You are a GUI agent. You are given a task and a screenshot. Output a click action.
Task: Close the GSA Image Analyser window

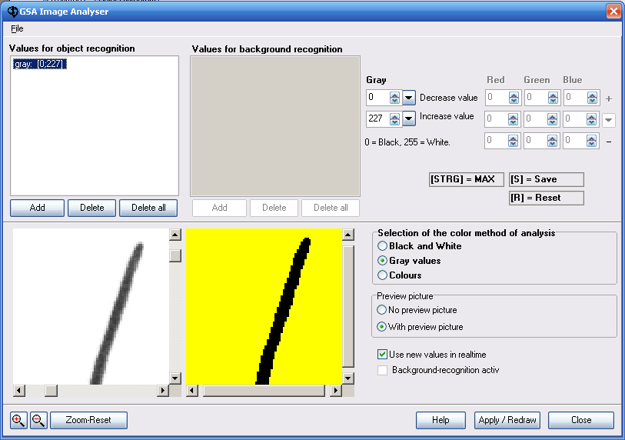pyautogui.click(x=613, y=12)
